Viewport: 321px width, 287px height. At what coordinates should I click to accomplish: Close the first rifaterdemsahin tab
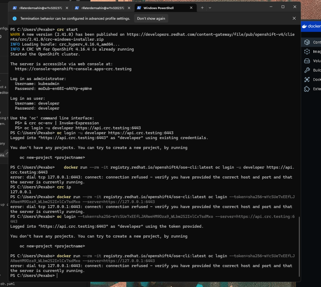coord(67,8)
